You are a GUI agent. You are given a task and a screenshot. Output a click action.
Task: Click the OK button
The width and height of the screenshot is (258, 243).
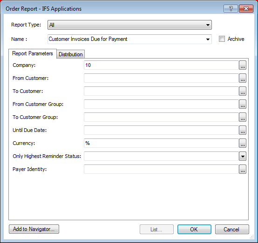point(194,229)
